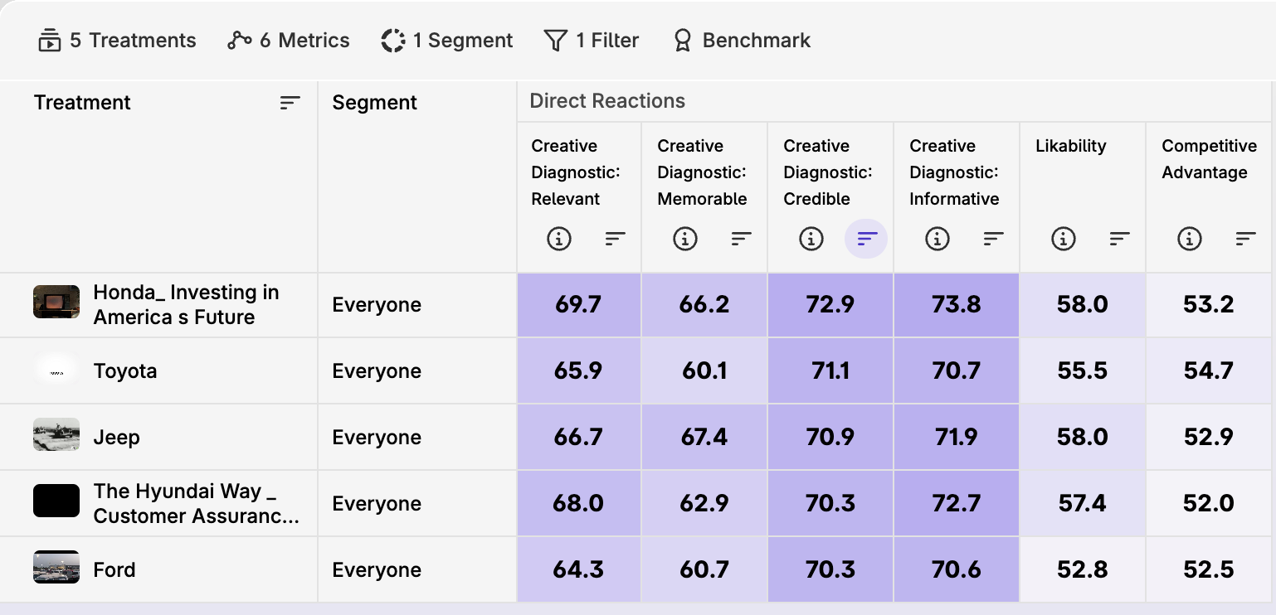
Task: Click the Treatment column header
Action: tap(82, 103)
